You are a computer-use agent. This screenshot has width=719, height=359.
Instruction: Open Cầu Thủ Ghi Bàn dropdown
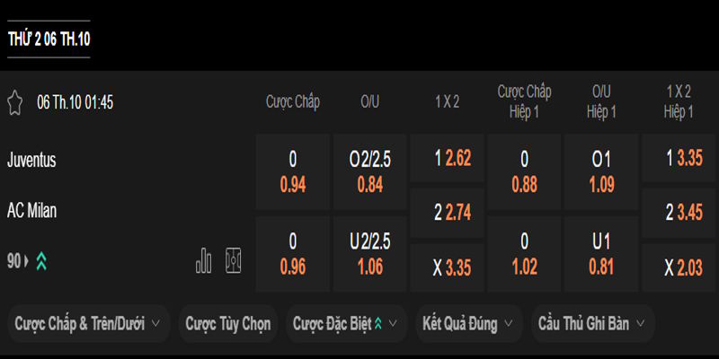592,324
